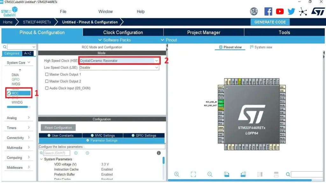Expand the Connectivity category
This screenshot has height=183, width=326.
click(x=18, y=138)
